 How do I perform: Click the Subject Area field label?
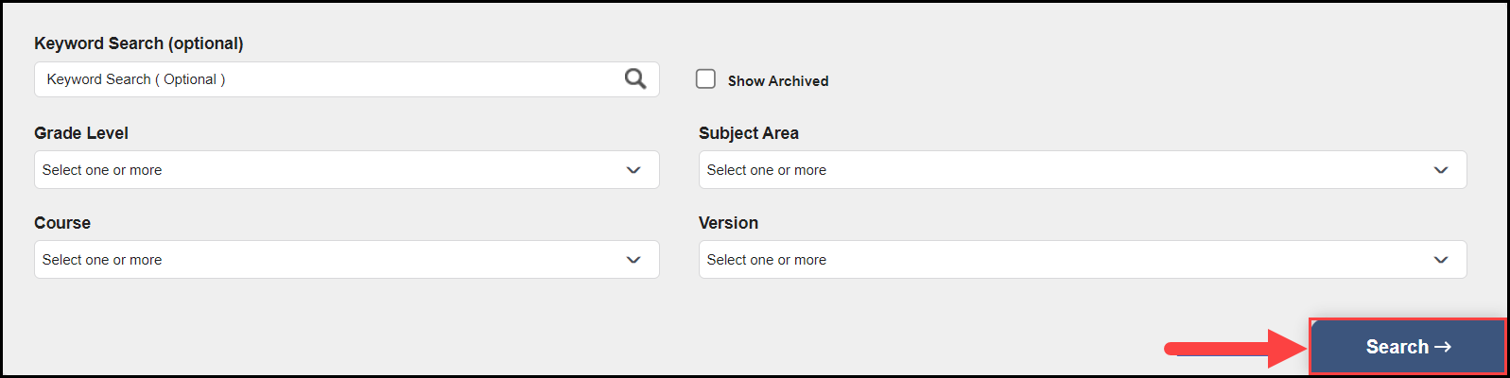click(x=749, y=133)
